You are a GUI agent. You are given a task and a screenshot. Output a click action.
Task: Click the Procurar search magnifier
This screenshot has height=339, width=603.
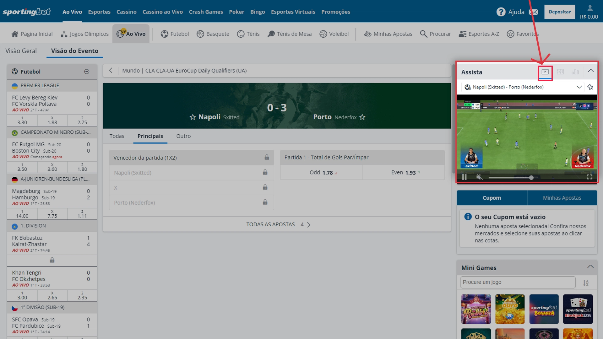coord(423,34)
